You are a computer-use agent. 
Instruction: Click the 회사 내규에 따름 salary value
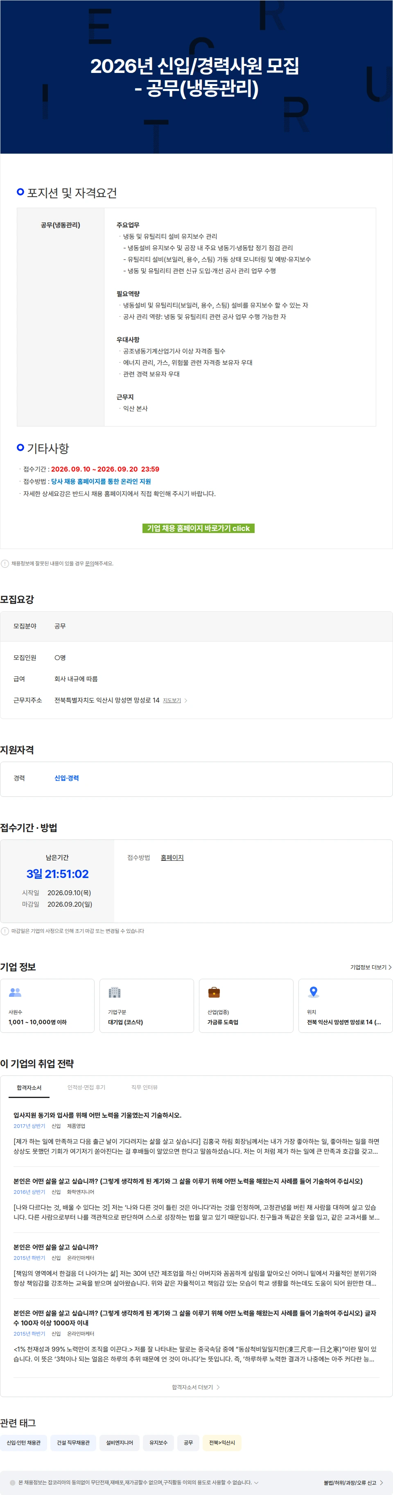pos(76,678)
